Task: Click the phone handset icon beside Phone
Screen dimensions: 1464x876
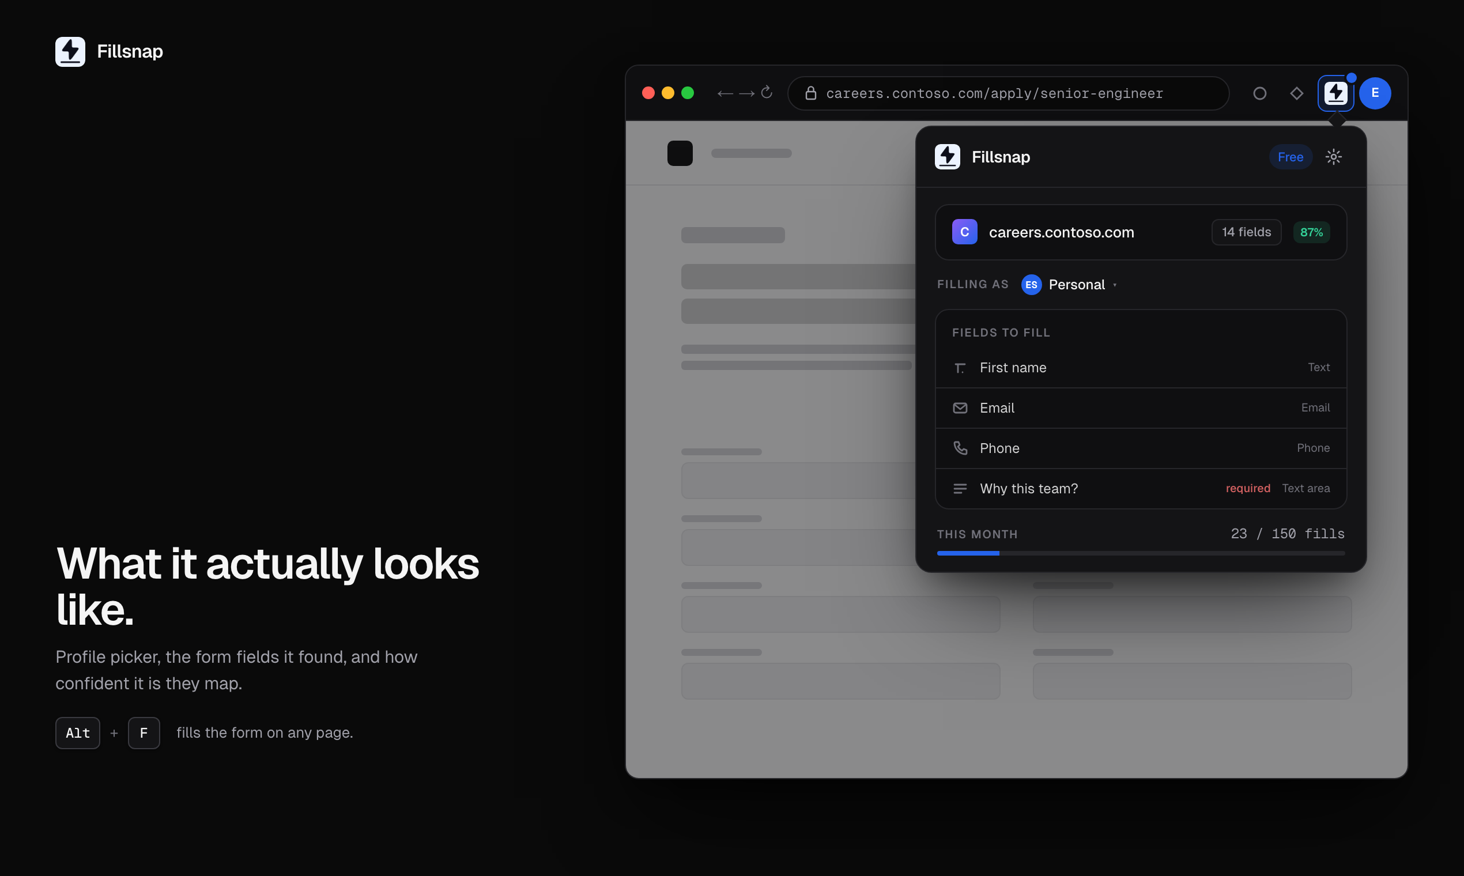Action: (x=960, y=448)
